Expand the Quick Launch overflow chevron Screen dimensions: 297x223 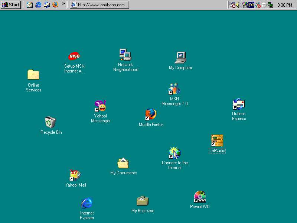63,3
